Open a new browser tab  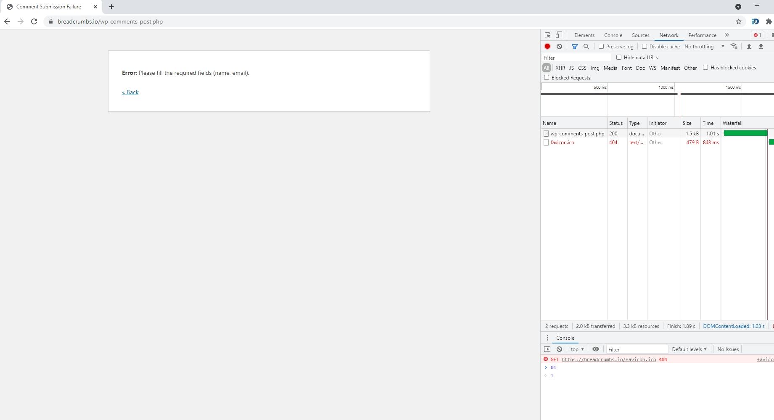[111, 7]
